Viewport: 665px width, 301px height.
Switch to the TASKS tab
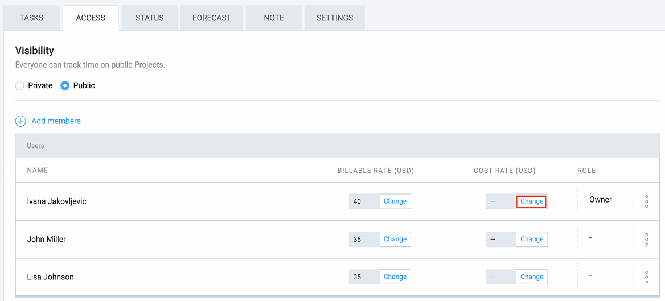coord(31,18)
